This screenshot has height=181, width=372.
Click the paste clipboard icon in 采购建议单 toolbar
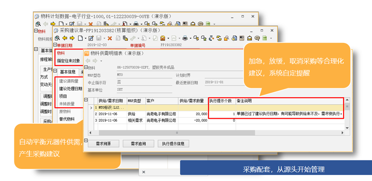[x=126, y=38]
